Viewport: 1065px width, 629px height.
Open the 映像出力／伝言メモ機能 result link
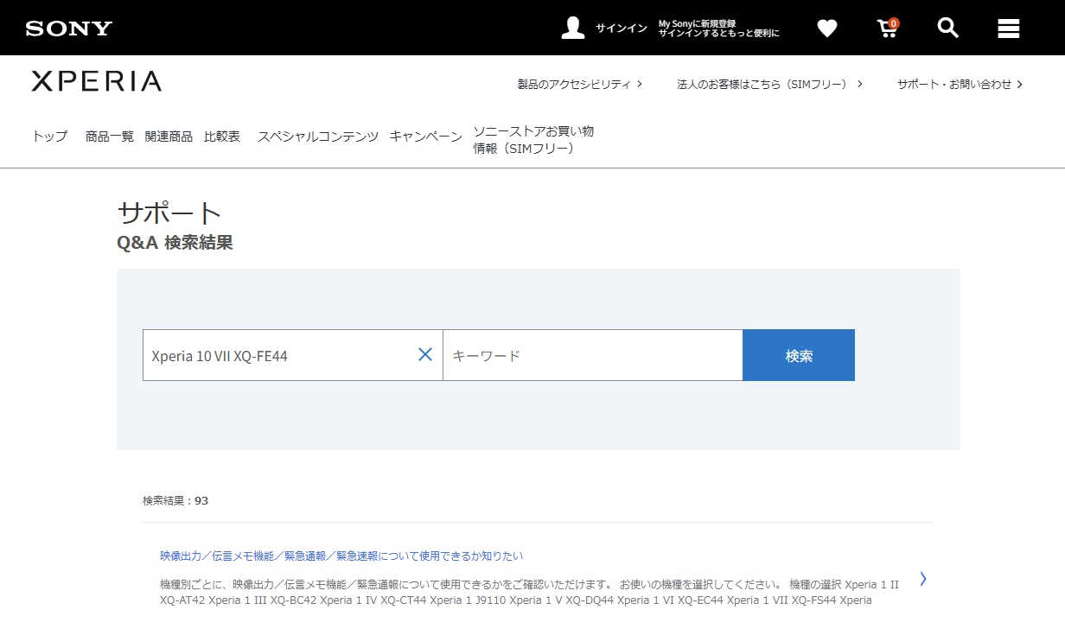point(341,556)
